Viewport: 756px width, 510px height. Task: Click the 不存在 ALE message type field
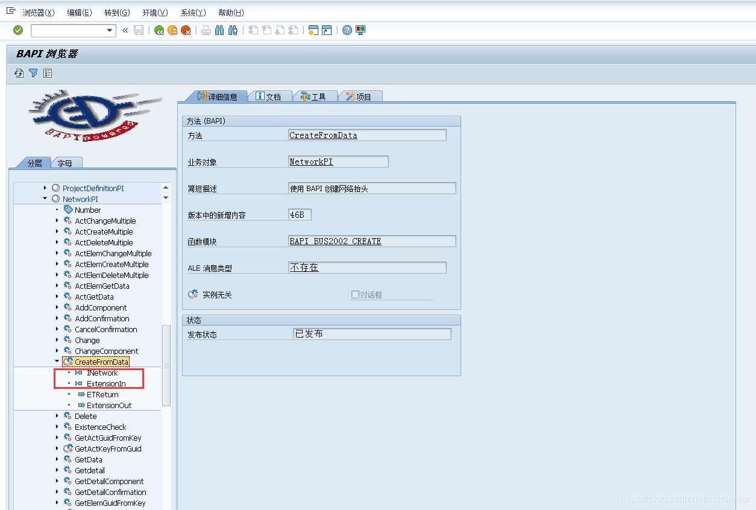367,268
